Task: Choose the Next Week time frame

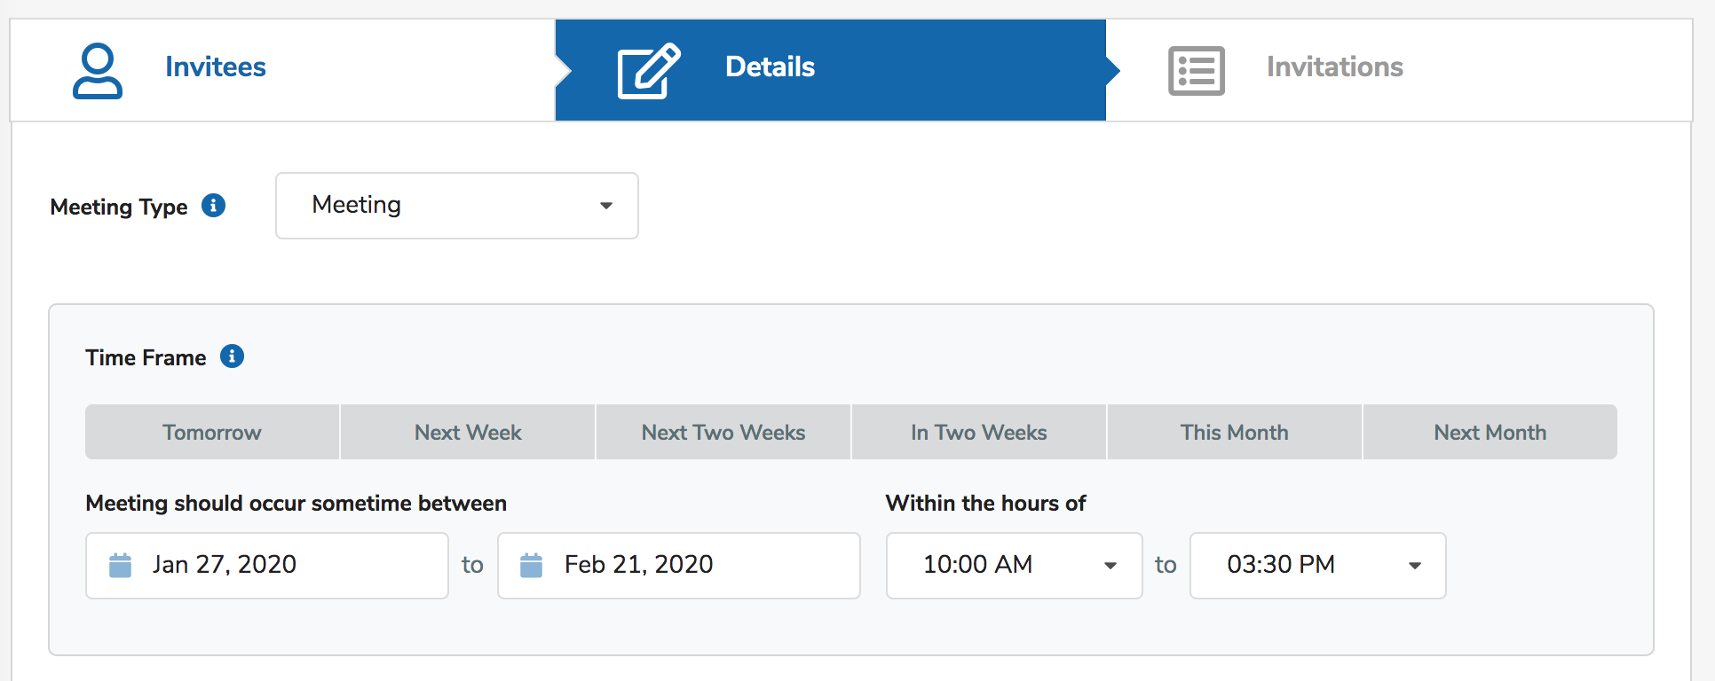Action: pos(468,433)
